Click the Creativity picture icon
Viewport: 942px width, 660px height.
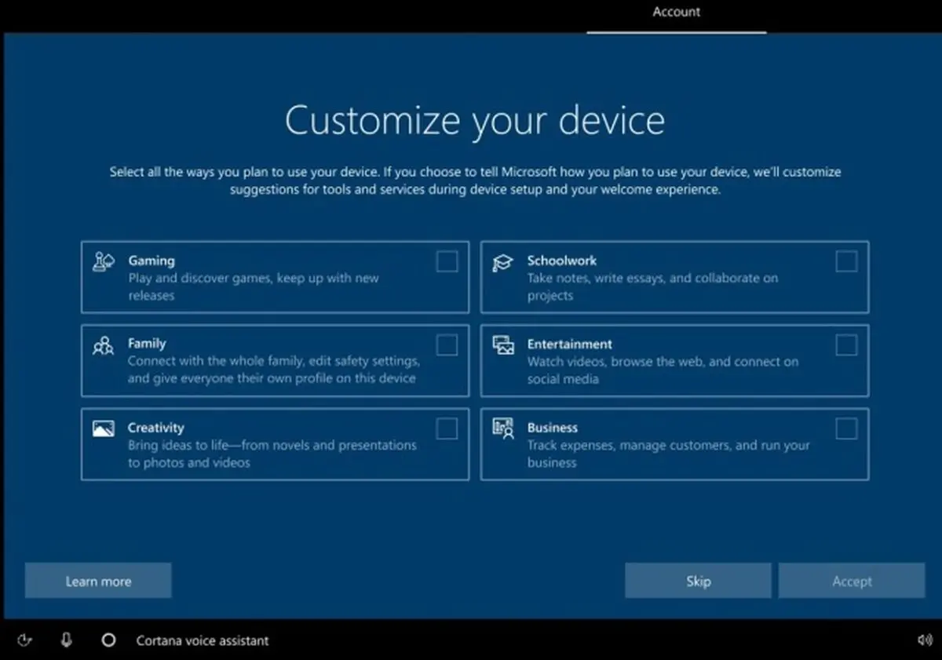pyautogui.click(x=104, y=428)
